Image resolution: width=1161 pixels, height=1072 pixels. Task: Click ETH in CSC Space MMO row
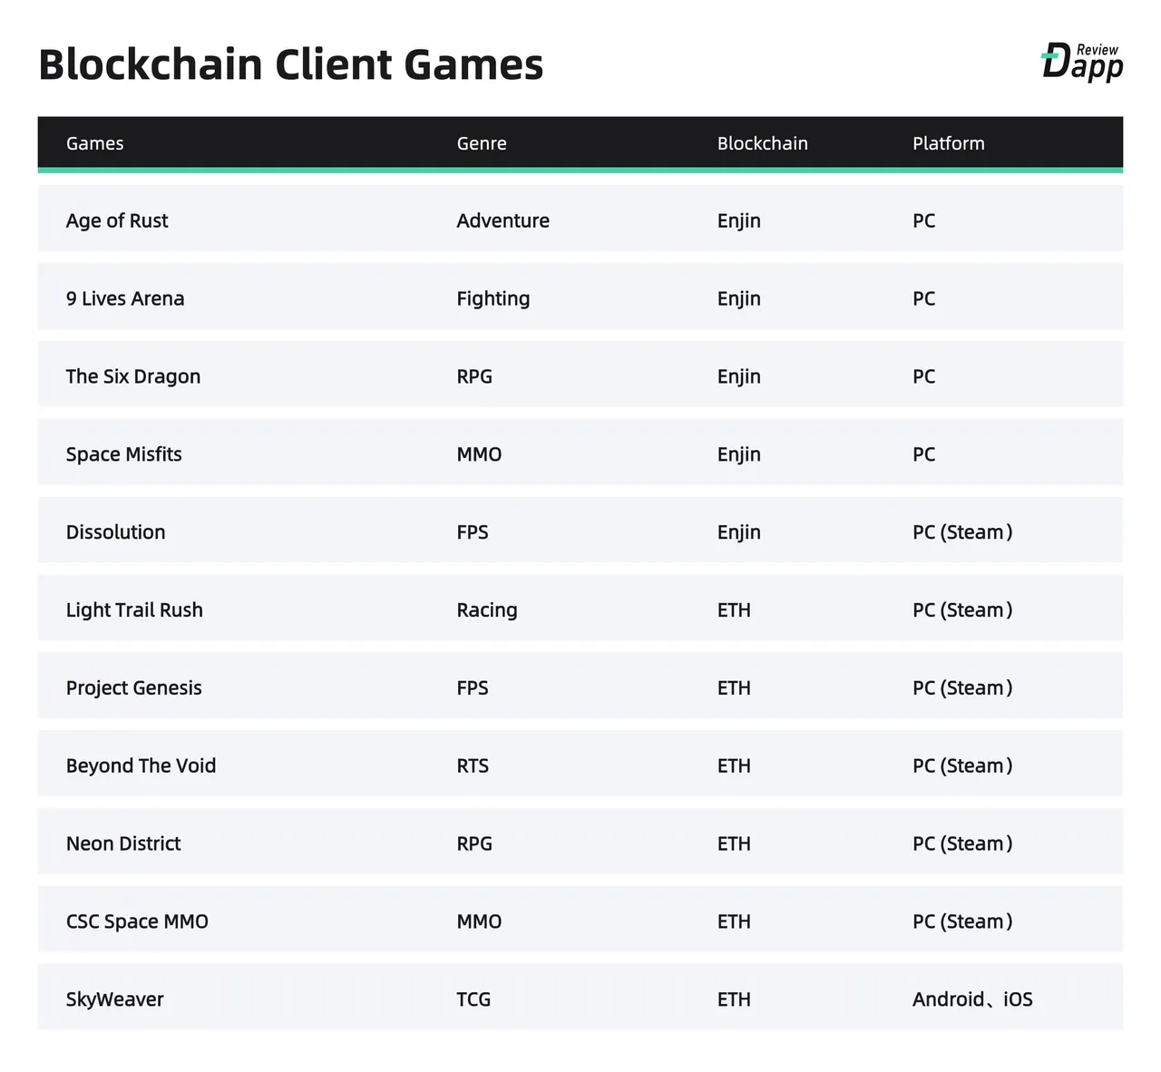[734, 921]
